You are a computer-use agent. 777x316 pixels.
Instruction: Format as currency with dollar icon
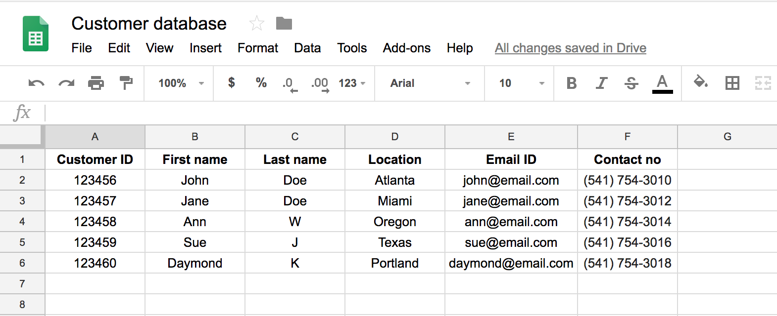pos(231,82)
